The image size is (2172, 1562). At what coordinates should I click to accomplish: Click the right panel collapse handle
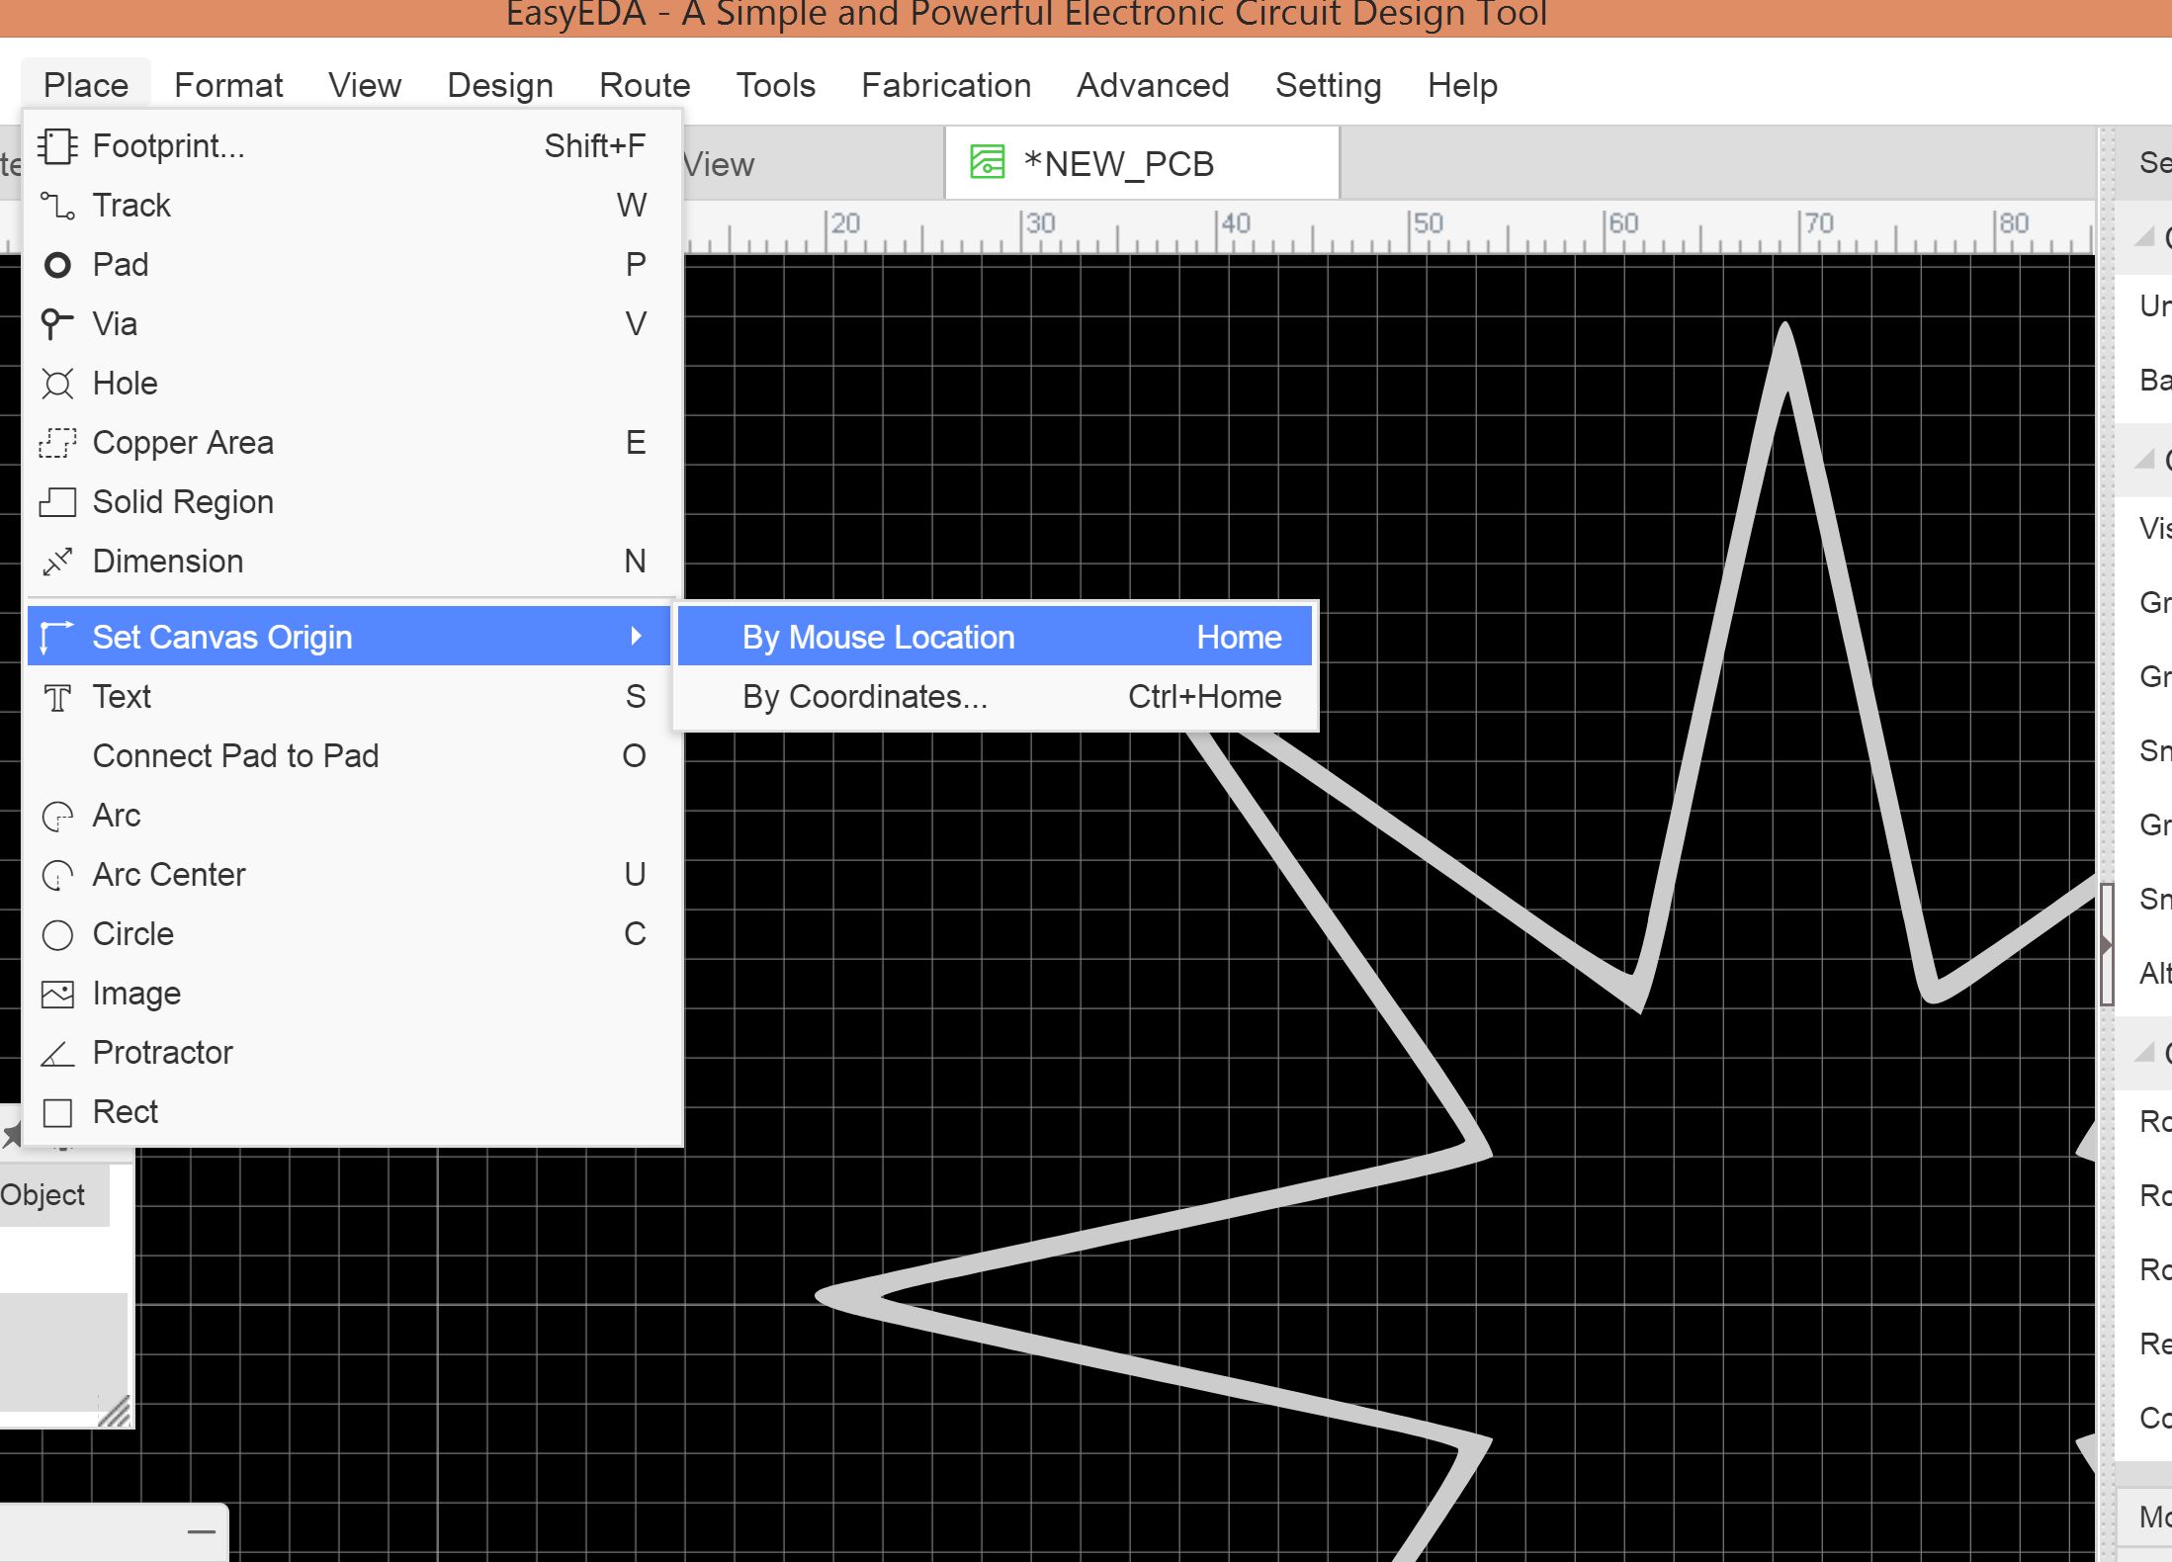2106,944
